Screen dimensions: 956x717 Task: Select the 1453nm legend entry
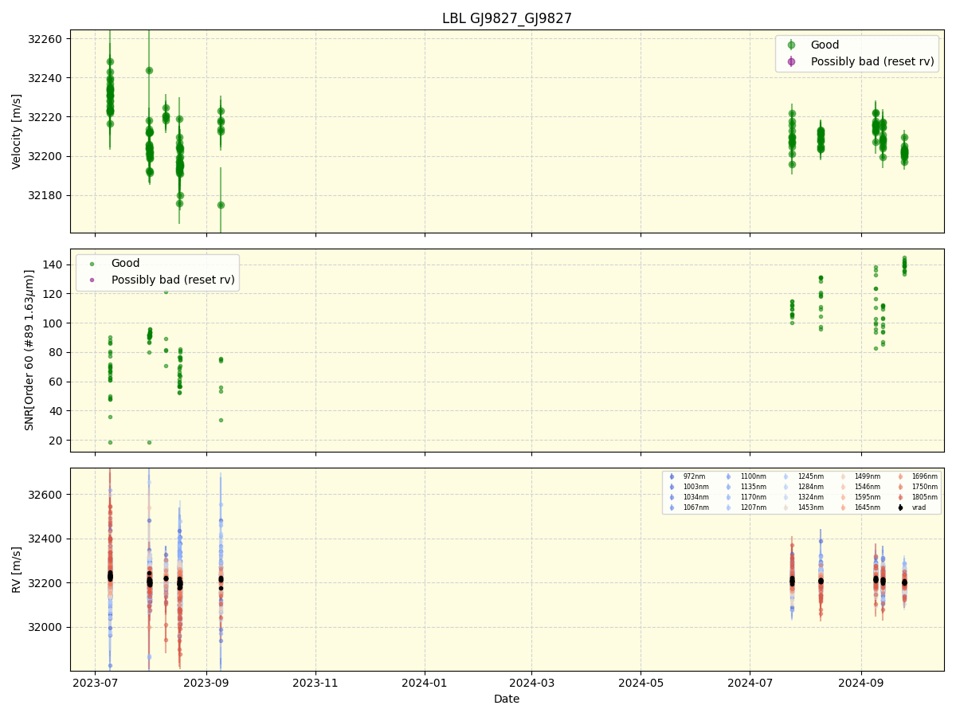810,507
